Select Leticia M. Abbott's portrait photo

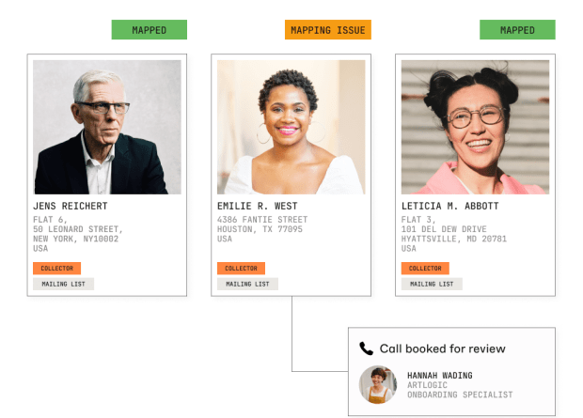pyautogui.click(x=475, y=127)
